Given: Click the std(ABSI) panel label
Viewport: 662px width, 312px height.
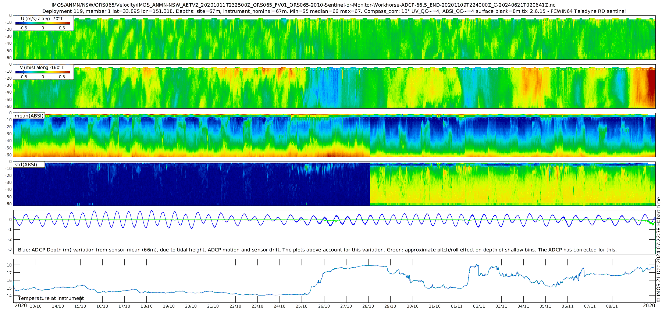Looking at the screenshot, I should [x=26, y=164].
